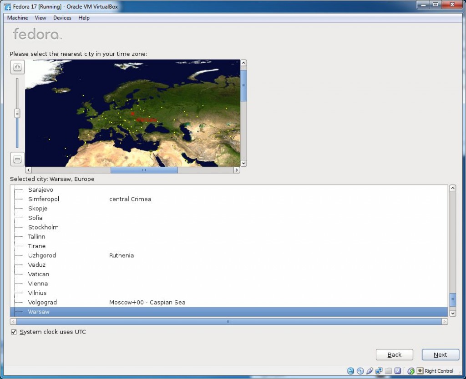Click the 'Ruthenia' description text
The height and width of the screenshot is (379, 466).
[x=121, y=255]
